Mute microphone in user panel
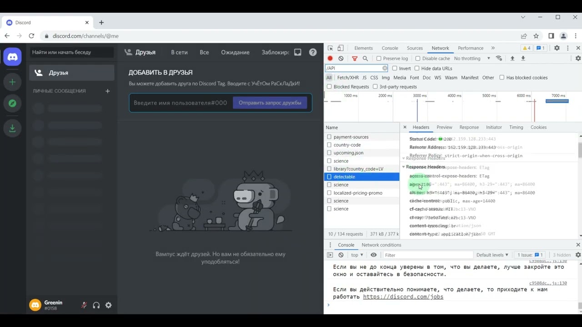This screenshot has height=327, width=582. coord(84,305)
